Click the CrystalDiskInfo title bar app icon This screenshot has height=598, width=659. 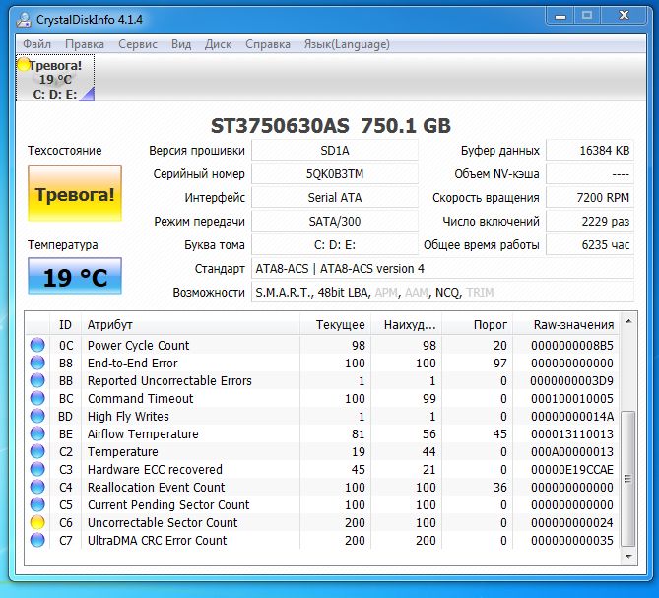[24, 20]
